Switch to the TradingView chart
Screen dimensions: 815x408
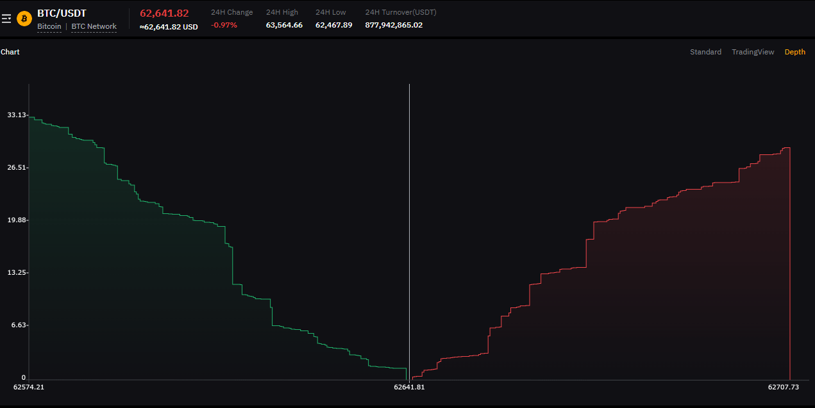coord(753,52)
